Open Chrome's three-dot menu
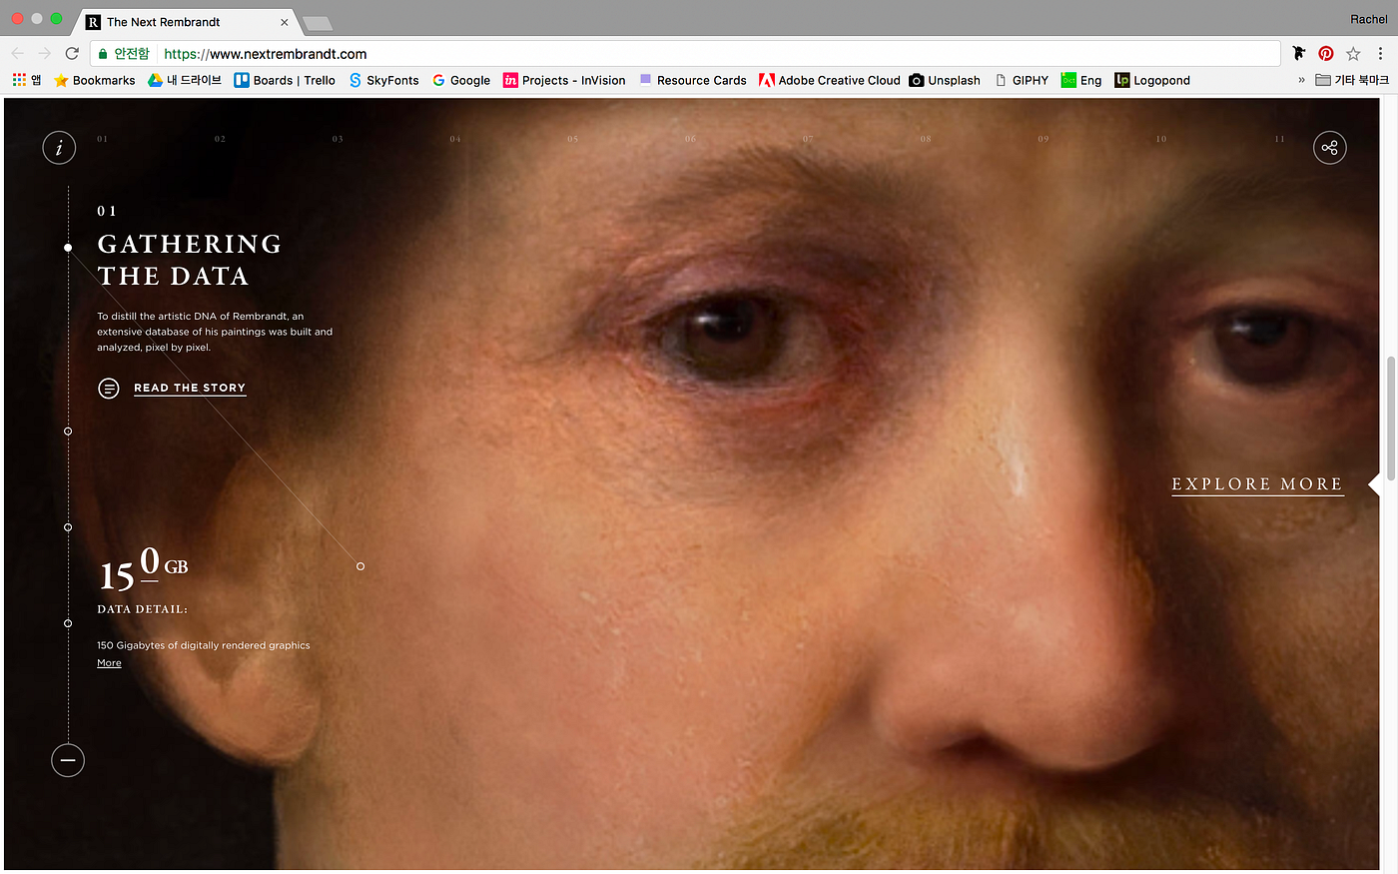Screen dimensions: 1398x874 tap(1381, 53)
